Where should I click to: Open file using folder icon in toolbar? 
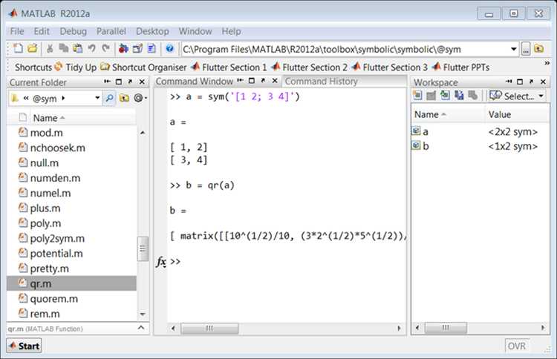[32, 48]
